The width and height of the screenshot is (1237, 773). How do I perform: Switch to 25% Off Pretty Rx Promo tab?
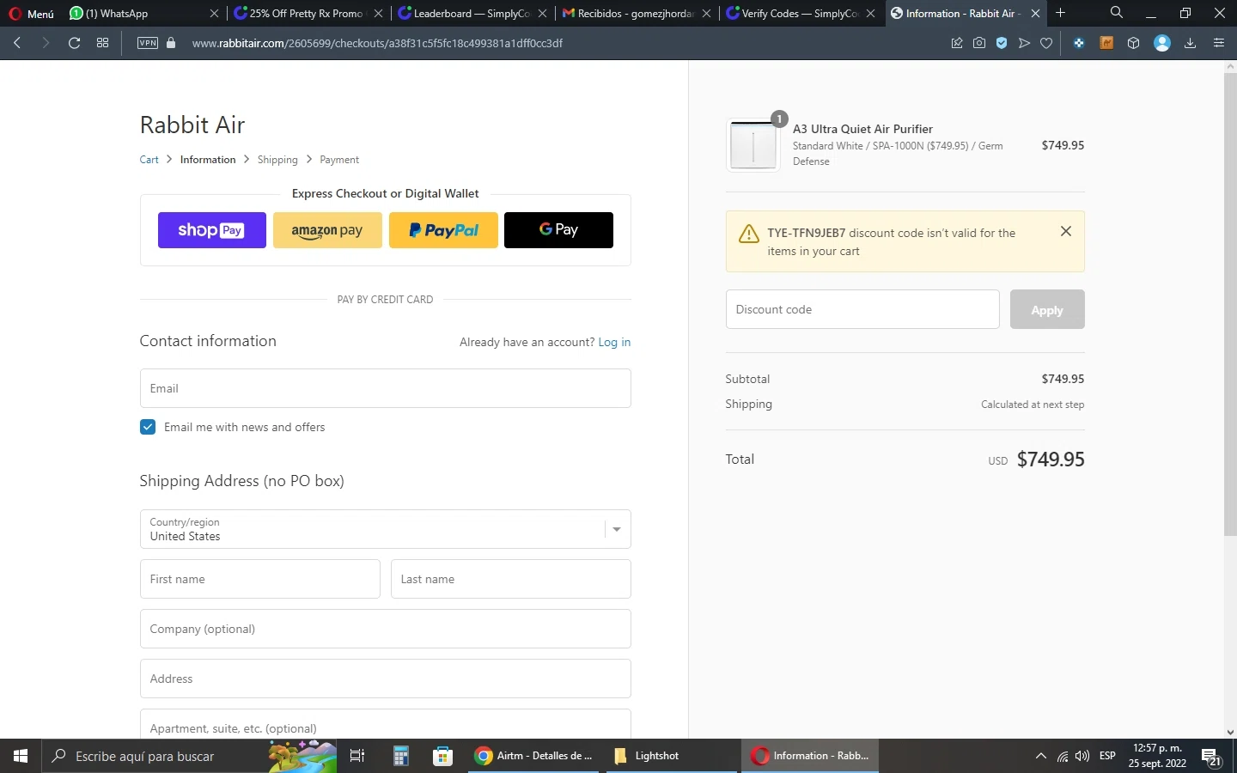[307, 14]
